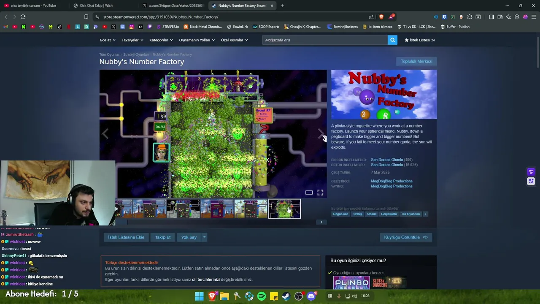The image size is (540, 304).
Task: Open the Instagram bookmark icon
Action: pos(132,27)
